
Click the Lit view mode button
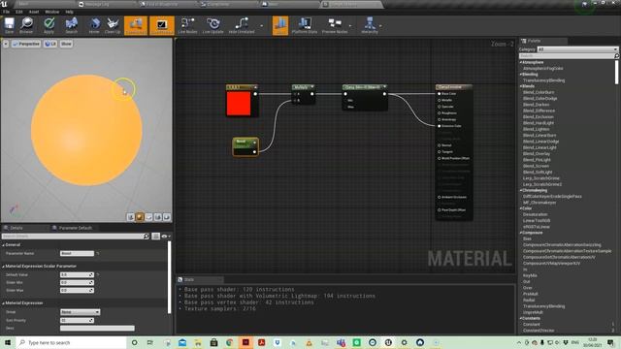point(50,44)
